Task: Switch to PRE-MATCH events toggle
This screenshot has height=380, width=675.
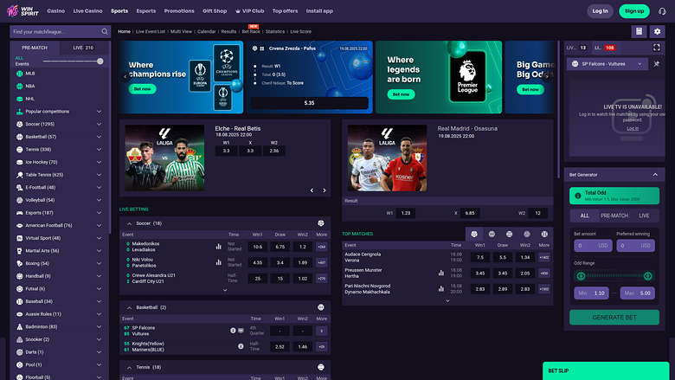Action: pos(35,48)
